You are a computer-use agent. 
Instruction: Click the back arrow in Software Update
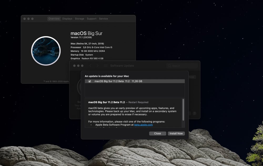point(90,66)
